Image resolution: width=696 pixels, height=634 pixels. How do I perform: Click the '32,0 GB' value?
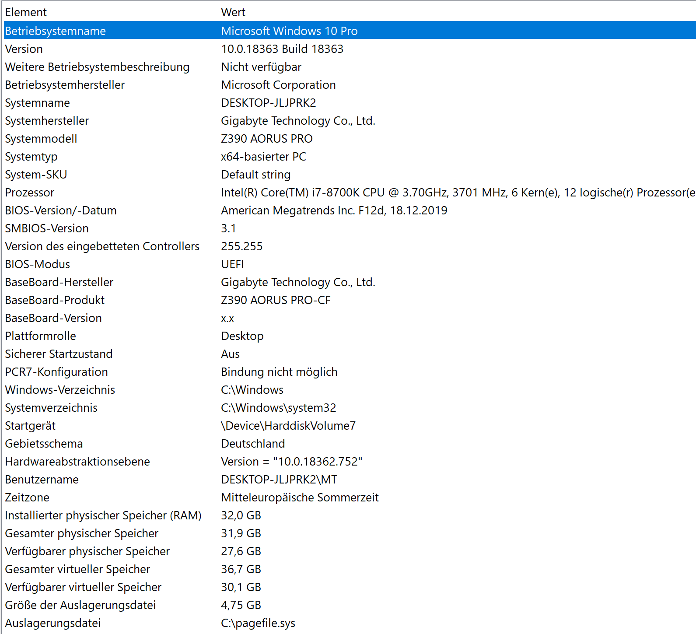(x=241, y=515)
